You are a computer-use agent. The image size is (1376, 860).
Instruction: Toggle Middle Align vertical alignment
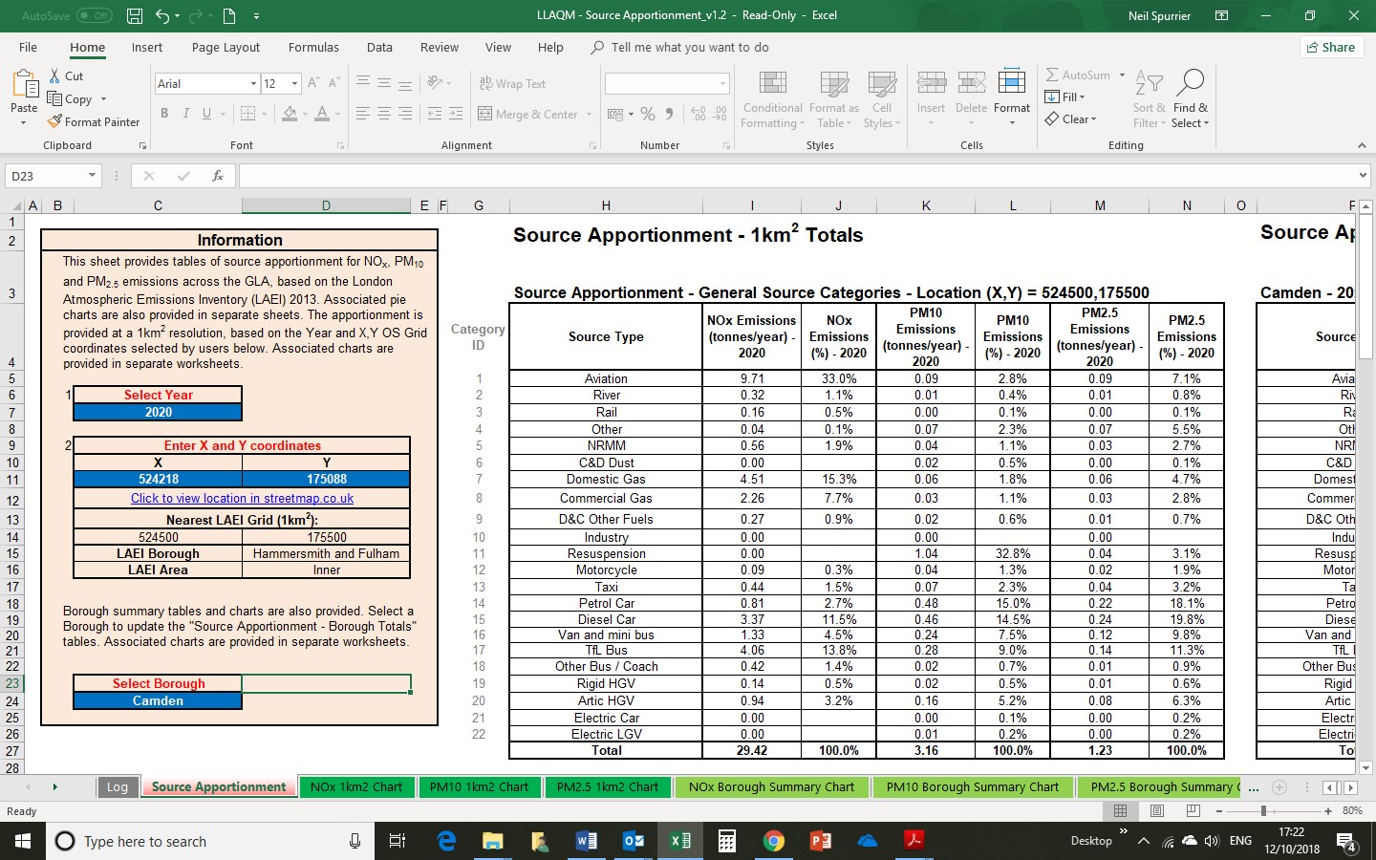[x=384, y=83]
